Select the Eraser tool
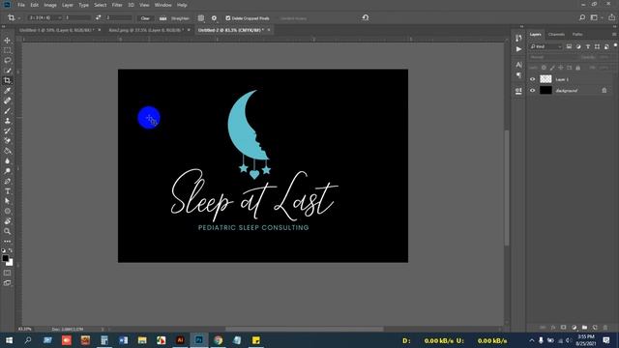 [x=7, y=141]
